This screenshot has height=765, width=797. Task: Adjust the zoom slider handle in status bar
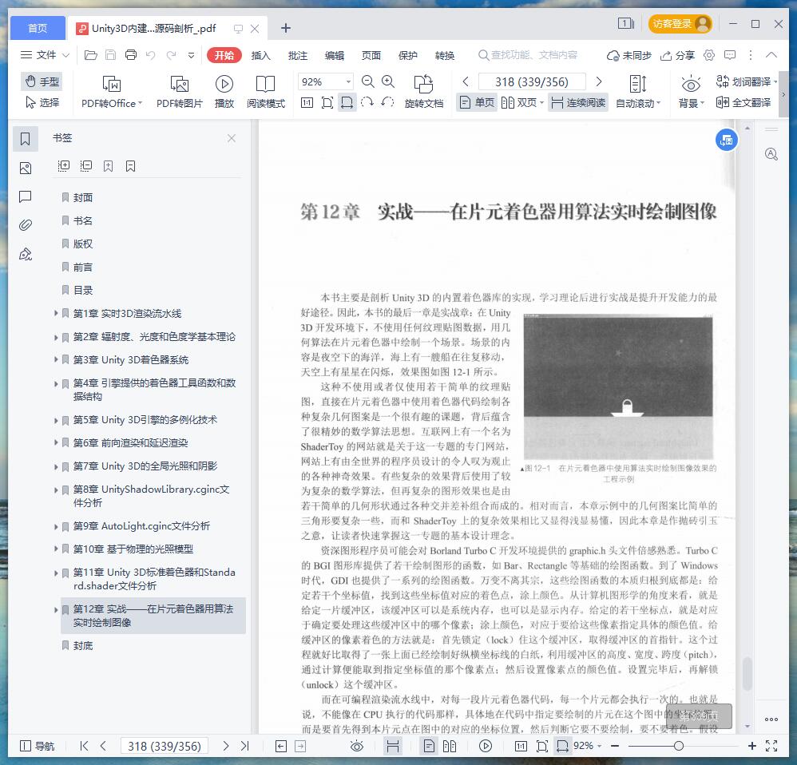pyautogui.click(x=678, y=746)
